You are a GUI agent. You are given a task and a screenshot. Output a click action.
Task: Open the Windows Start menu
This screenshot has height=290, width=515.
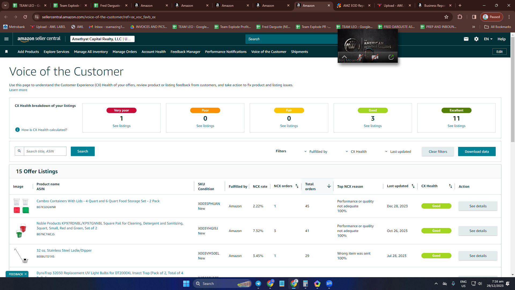coord(186,284)
